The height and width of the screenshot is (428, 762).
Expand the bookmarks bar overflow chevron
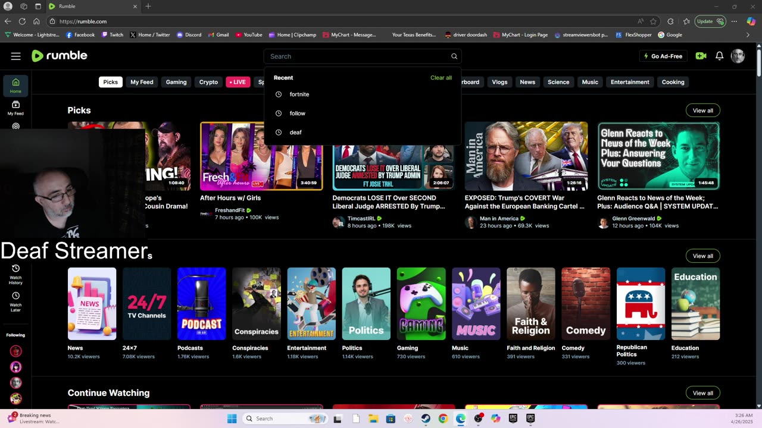point(748,35)
